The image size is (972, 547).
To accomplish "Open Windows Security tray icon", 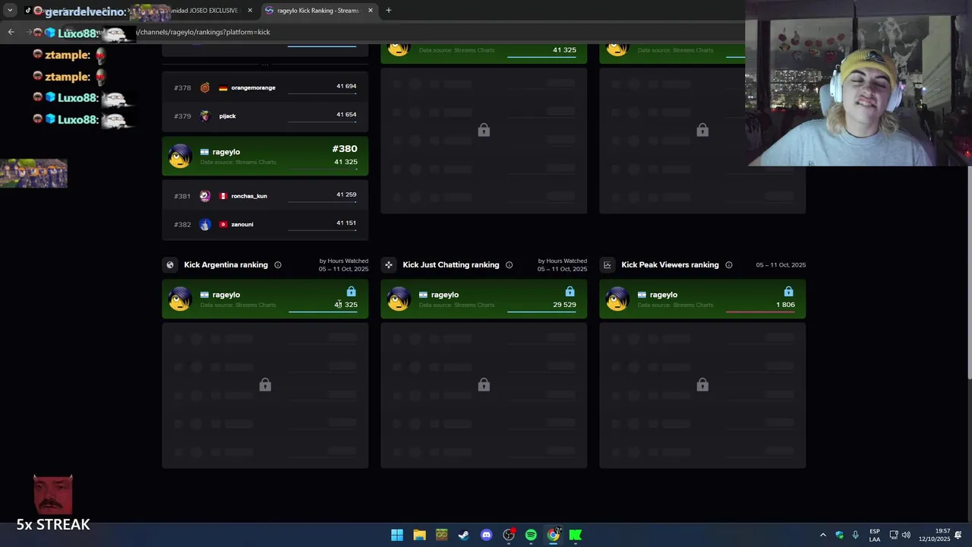I will pos(839,535).
